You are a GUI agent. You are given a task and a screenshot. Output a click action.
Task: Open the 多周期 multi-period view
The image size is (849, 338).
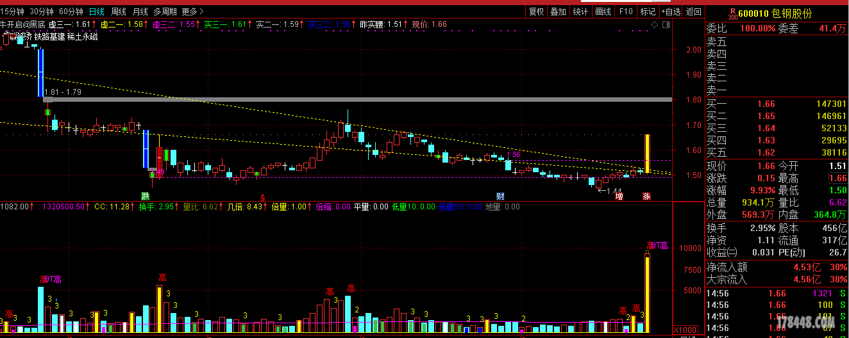click(x=165, y=12)
